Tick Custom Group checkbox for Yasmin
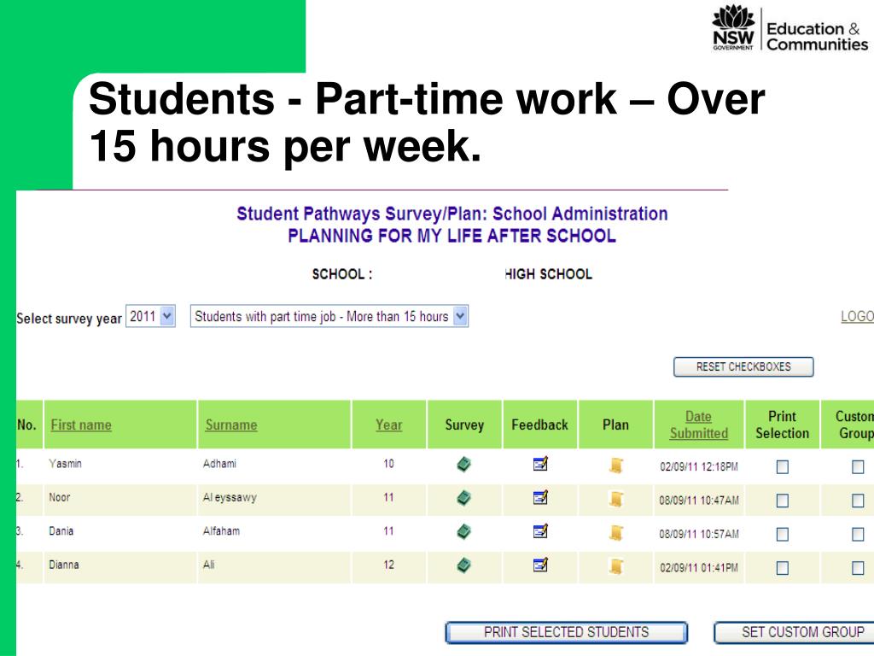 (x=858, y=467)
